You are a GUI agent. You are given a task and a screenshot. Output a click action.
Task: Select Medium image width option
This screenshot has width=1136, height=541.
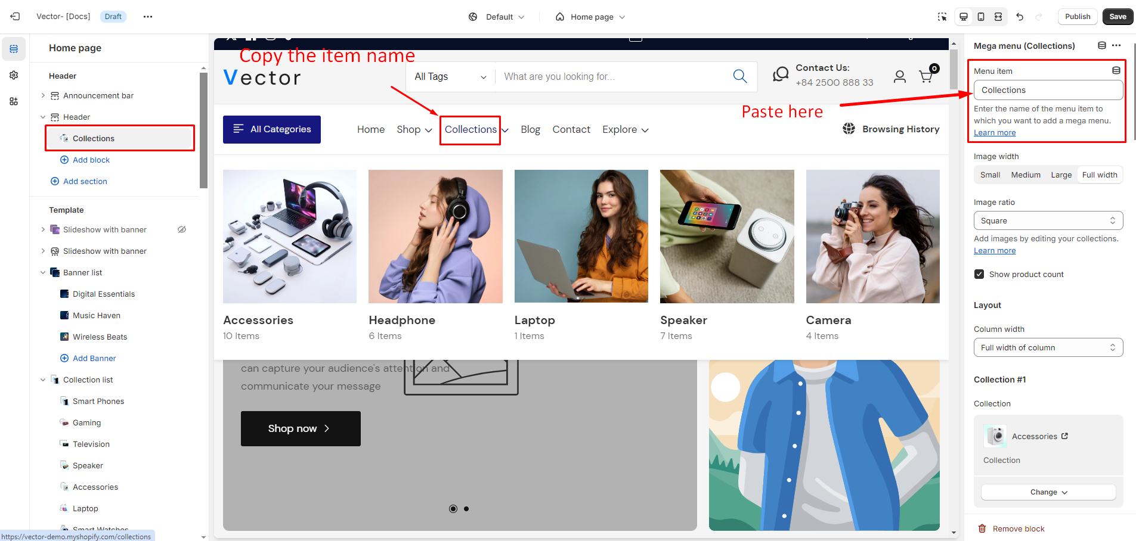1026,175
